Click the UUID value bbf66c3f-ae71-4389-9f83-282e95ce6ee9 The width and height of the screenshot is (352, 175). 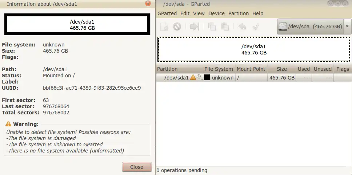[92, 88]
